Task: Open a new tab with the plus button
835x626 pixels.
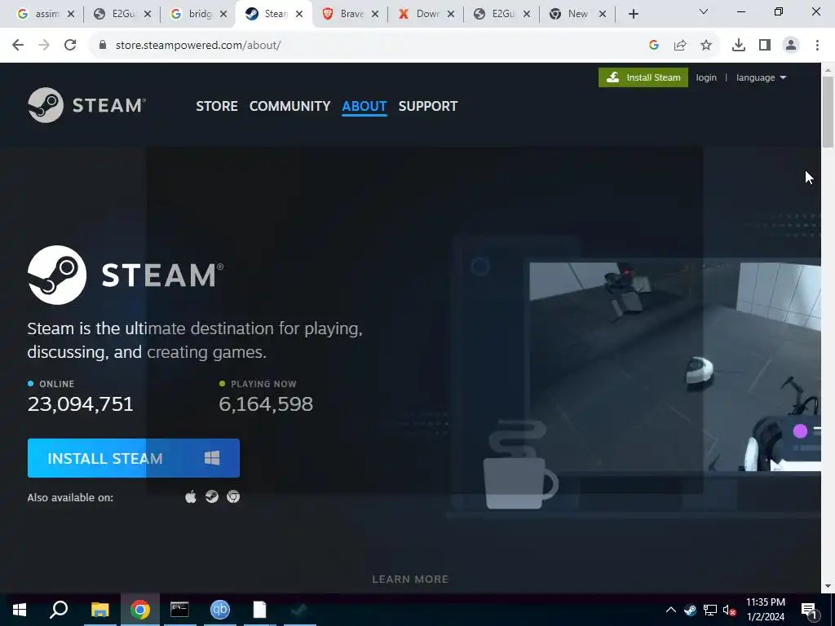Action: pyautogui.click(x=633, y=14)
